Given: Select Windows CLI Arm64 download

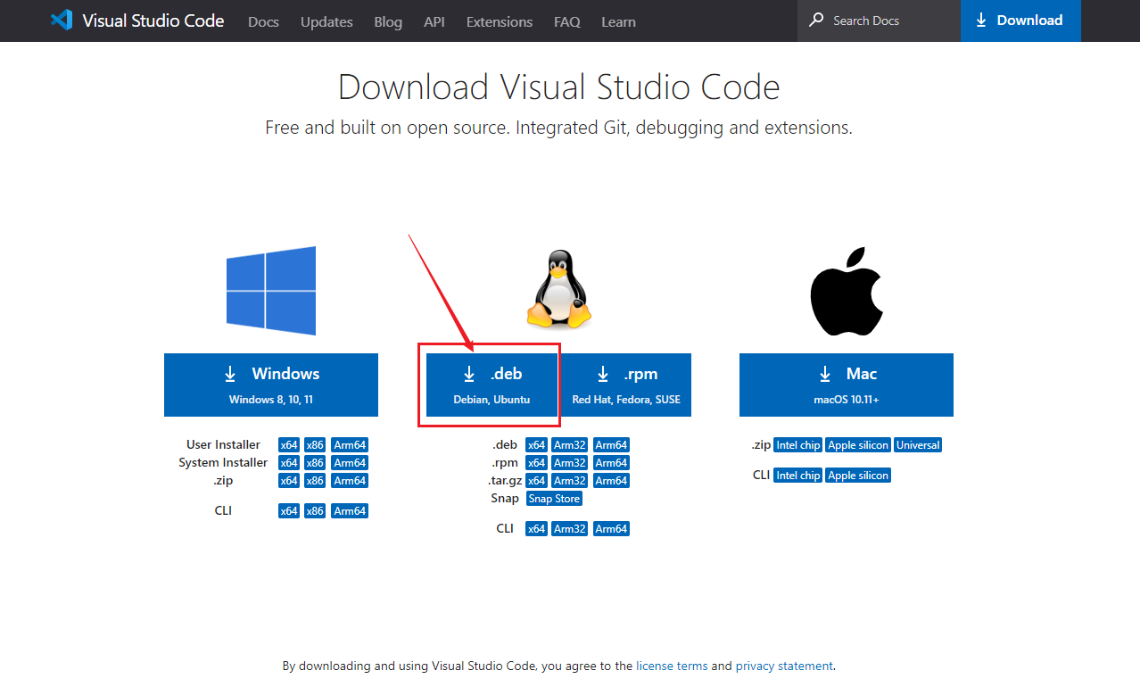Looking at the screenshot, I should (x=350, y=511).
